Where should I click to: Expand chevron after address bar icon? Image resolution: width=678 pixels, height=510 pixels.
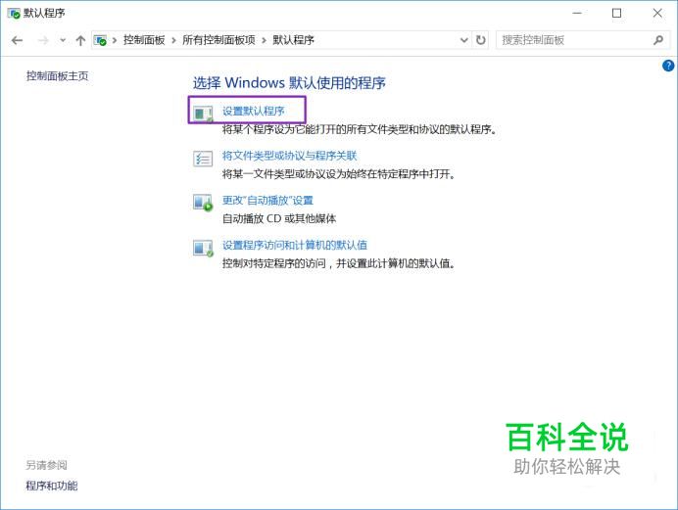115,40
